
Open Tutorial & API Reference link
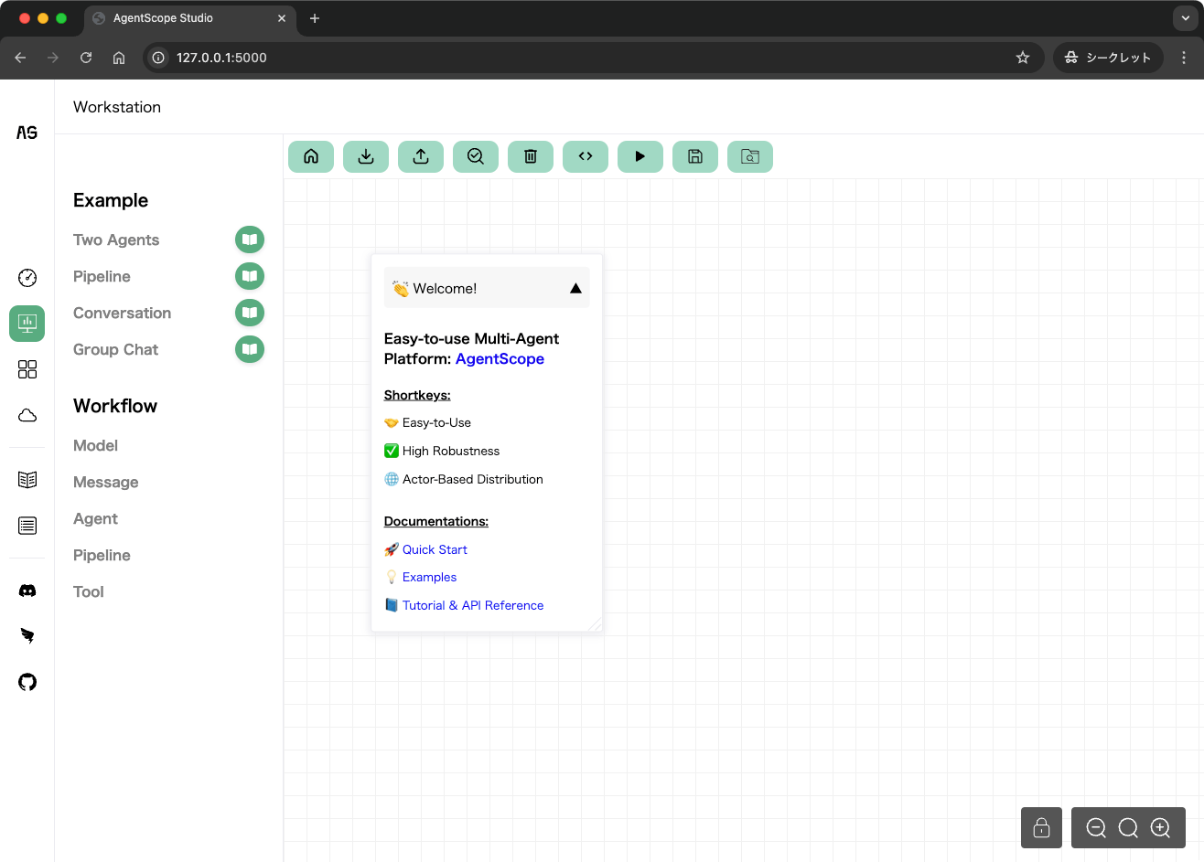point(473,605)
